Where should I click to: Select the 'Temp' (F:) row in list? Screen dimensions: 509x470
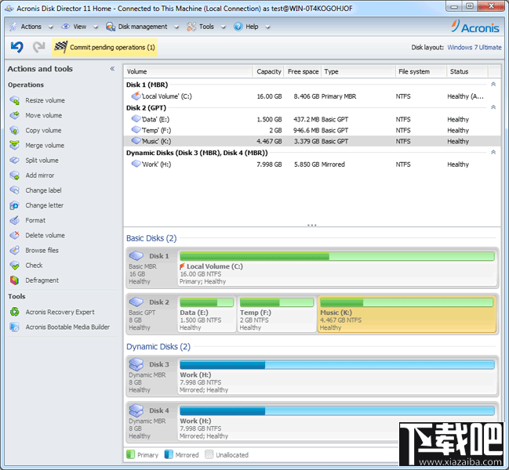[312, 130]
